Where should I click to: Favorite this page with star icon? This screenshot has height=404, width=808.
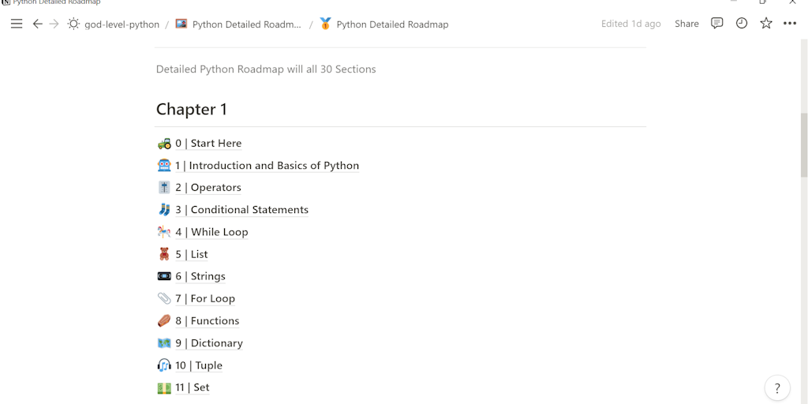766,23
